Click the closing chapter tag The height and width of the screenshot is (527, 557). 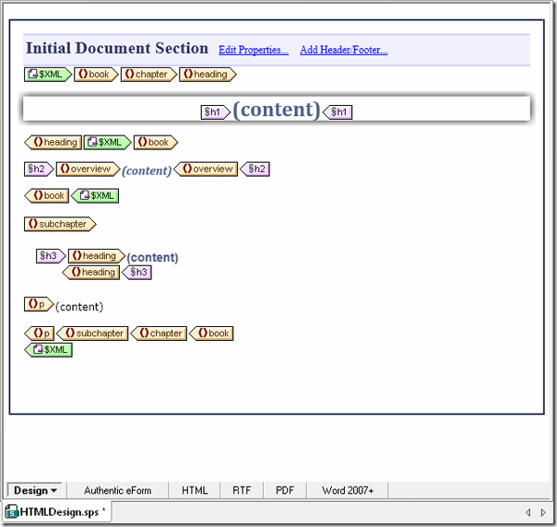click(x=159, y=334)
